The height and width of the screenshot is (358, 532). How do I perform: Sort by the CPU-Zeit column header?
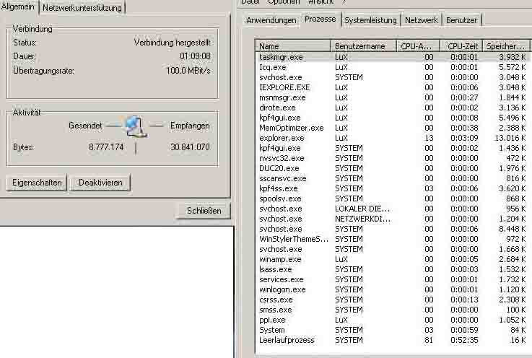[x=461, y=45]
